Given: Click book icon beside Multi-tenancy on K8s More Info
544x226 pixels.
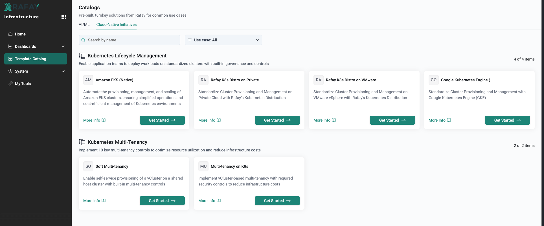Looking at the screenshot, I should pyautogui.click(x=219, y=201).
